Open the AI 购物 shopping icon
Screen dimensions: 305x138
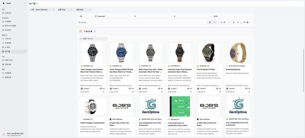[3, 47]
